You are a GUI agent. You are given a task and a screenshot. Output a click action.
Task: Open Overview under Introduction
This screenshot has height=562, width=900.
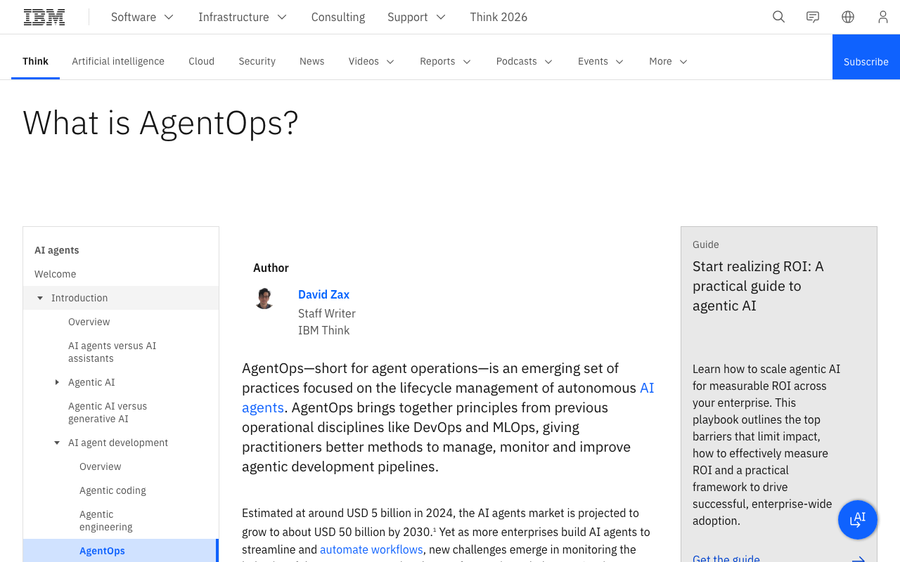pyautogui.click(x=89, y=322)
